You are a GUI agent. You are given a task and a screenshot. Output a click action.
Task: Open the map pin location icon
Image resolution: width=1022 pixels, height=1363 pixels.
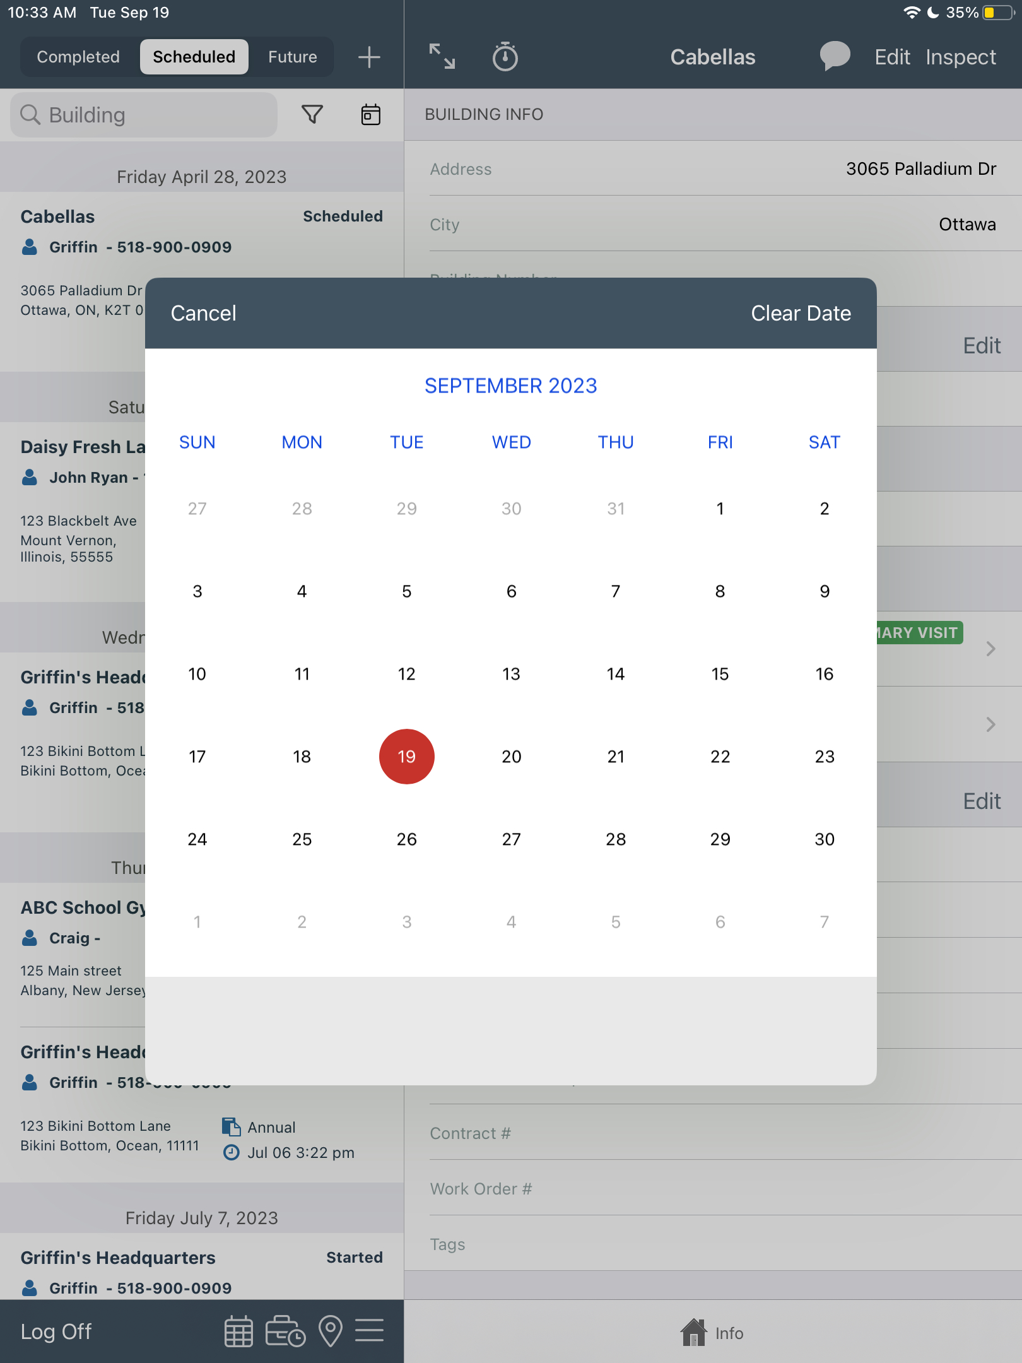[331, 1331]
